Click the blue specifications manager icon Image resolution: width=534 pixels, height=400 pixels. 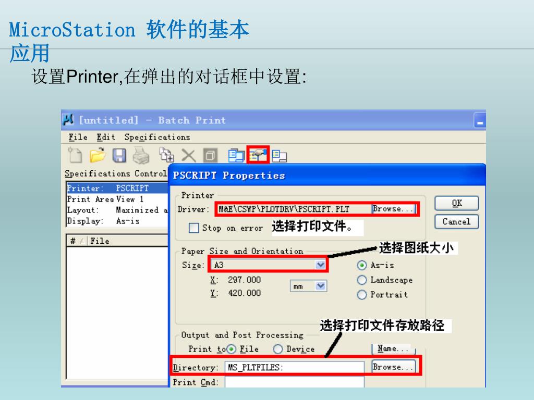(236, 155)
